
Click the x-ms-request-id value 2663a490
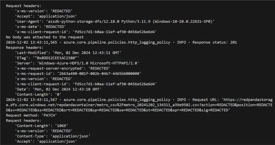click(99, 74)
